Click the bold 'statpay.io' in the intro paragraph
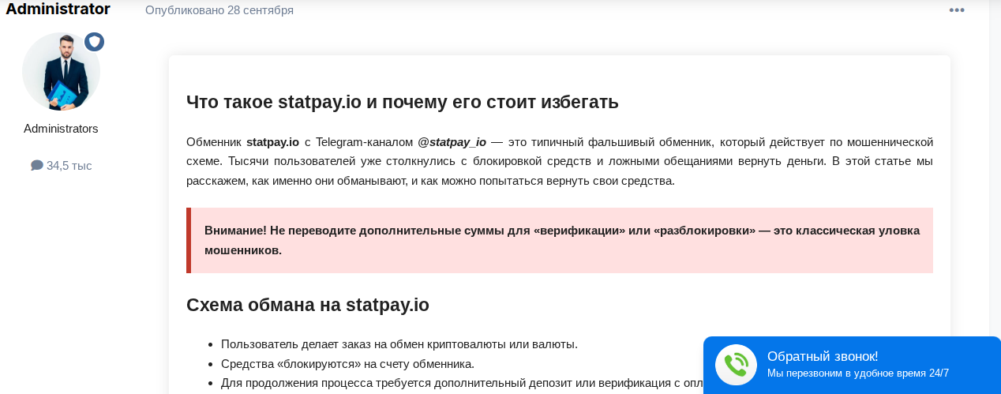 272,142
